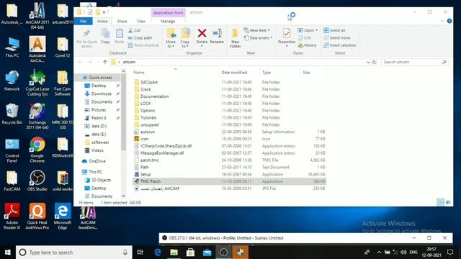Open OneDrive in navigation pane
The image size is (461, 259).
click(x=97, y=161)
